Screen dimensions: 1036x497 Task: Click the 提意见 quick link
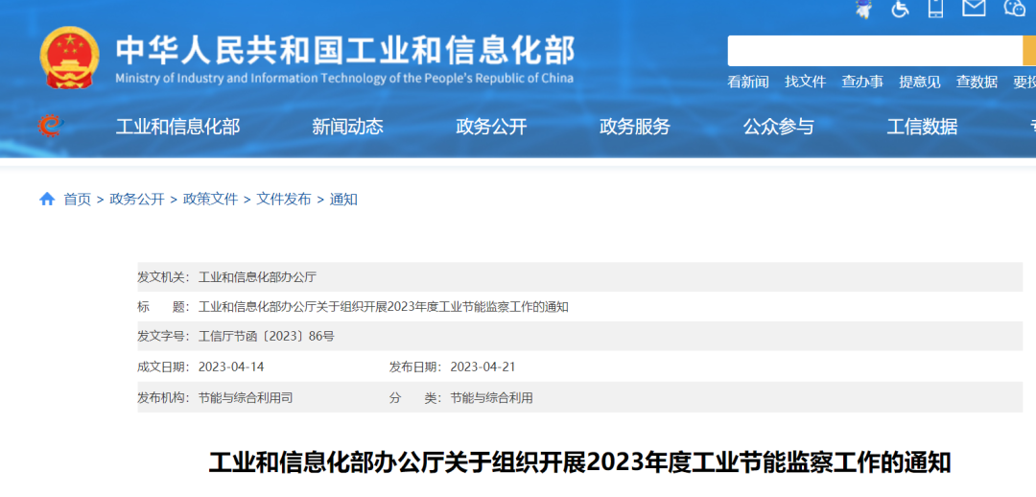tap(920, 82)
